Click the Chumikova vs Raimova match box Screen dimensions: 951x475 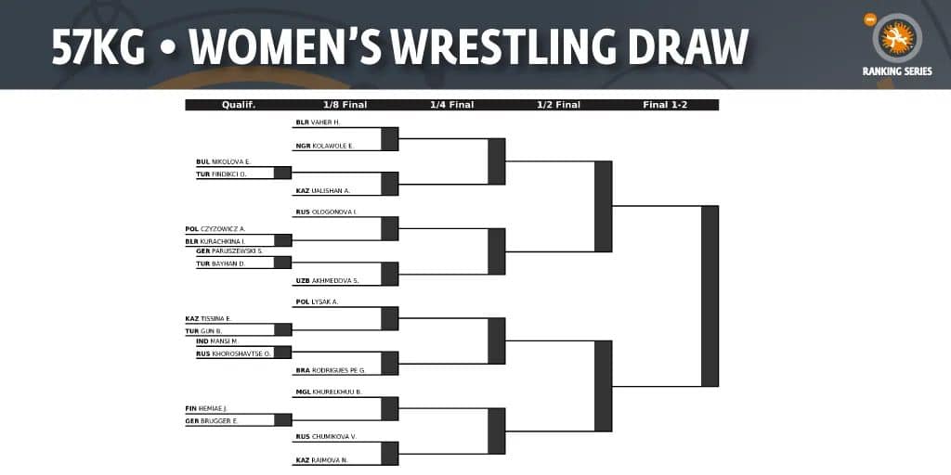coord(389,454)
